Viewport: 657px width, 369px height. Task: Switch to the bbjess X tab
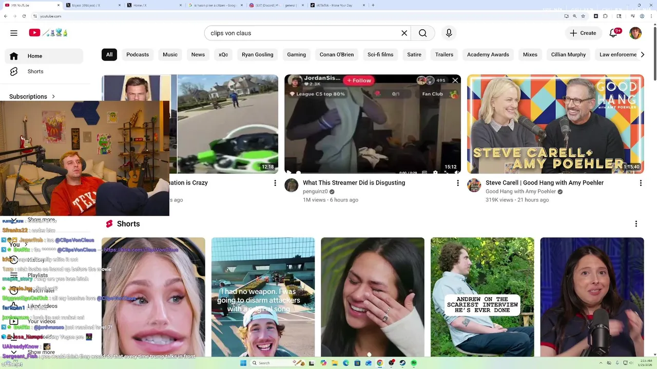[92, 5]
